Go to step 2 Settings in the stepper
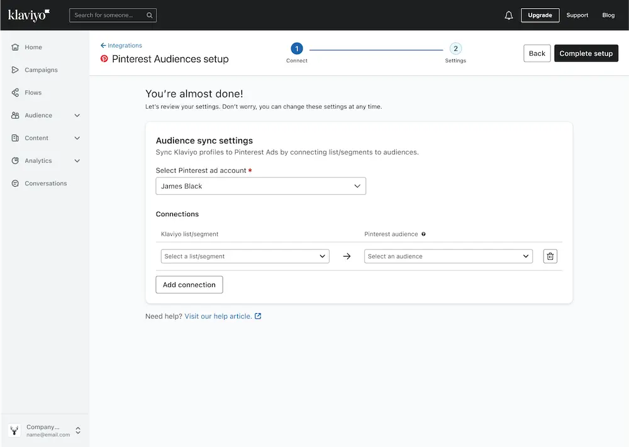The width and height of the screenshot is (629, 447). pos(455,48)
